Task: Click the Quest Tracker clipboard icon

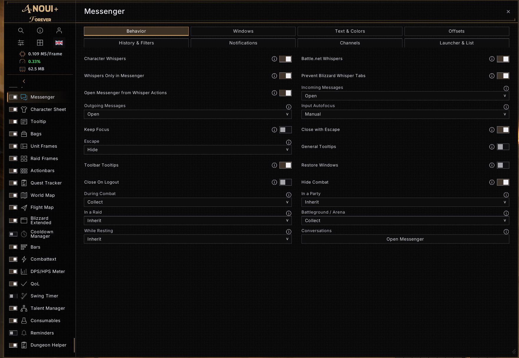Action: [24, 183]
